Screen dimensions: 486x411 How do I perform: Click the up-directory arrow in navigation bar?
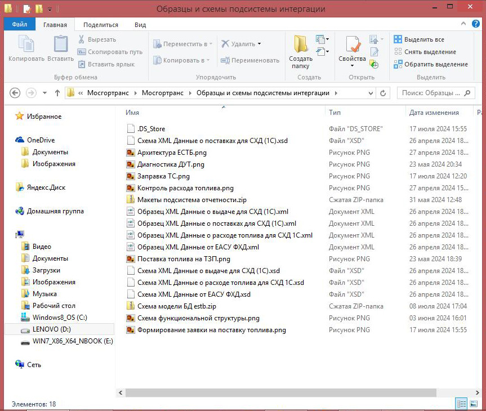pos(57,93)
